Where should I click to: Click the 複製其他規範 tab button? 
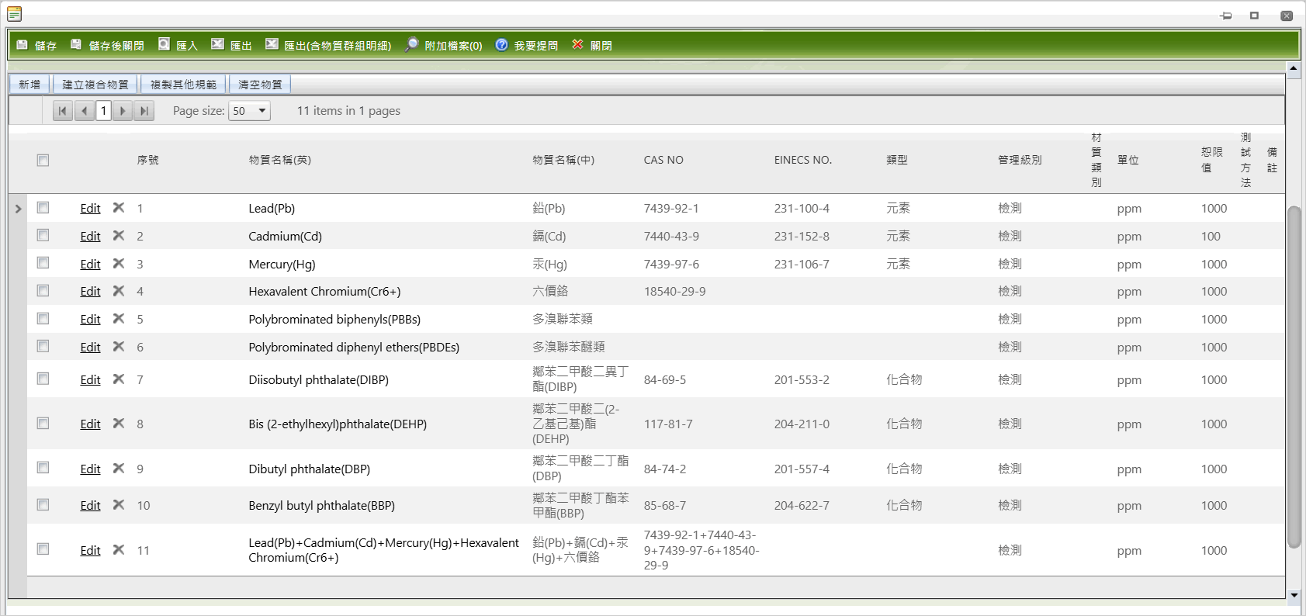pyautogui.click(x=183, y=84)
